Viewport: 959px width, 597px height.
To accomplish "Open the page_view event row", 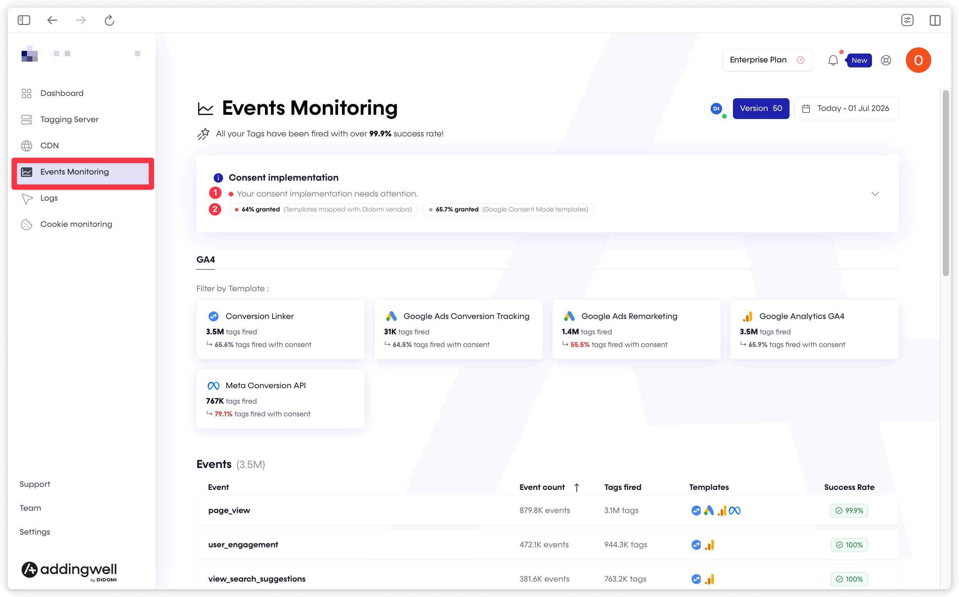I will [x=547, y=510].
